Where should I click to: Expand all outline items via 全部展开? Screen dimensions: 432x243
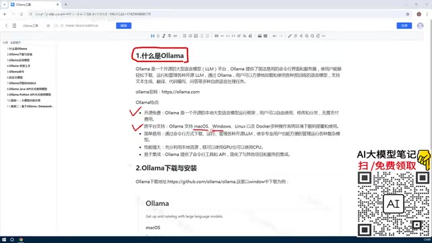pyautogui.click(x=16, y=43)
